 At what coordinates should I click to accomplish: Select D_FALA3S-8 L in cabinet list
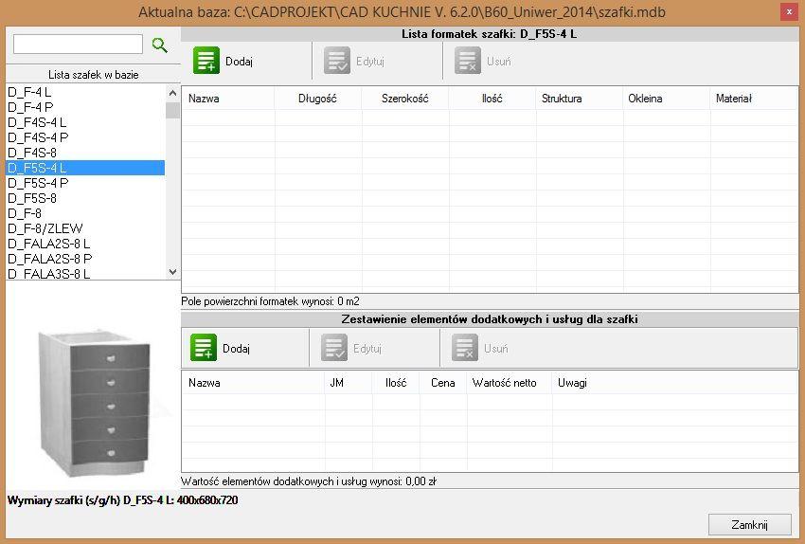85,273
